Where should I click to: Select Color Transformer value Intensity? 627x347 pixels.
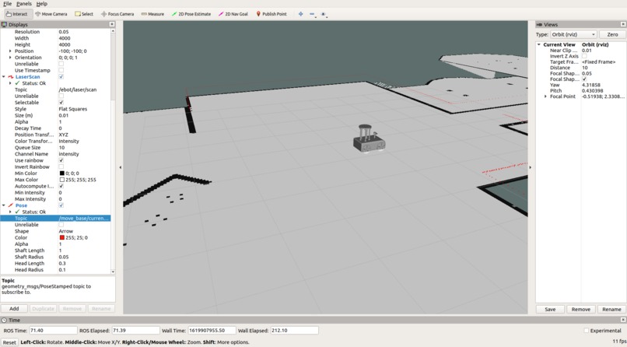(x=68, y=141)
